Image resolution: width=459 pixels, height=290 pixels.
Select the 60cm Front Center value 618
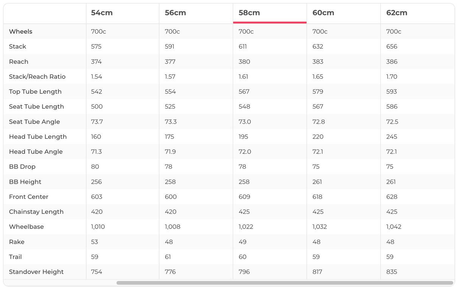(318, 197)
